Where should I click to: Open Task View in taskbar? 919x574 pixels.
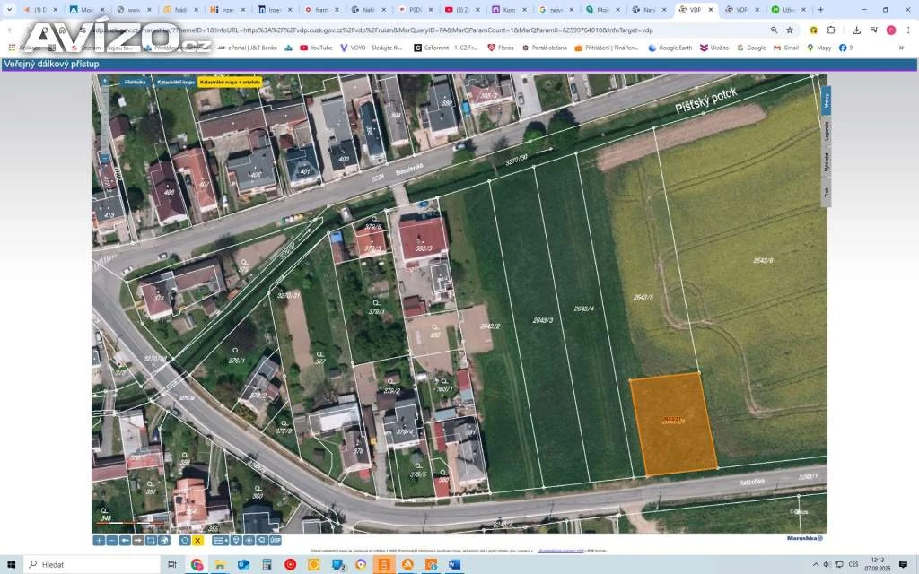pyautogui.click(x=171, y=565)
